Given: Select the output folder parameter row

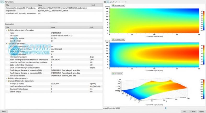Looking at the screenshot, I should [x=16, y=11].
